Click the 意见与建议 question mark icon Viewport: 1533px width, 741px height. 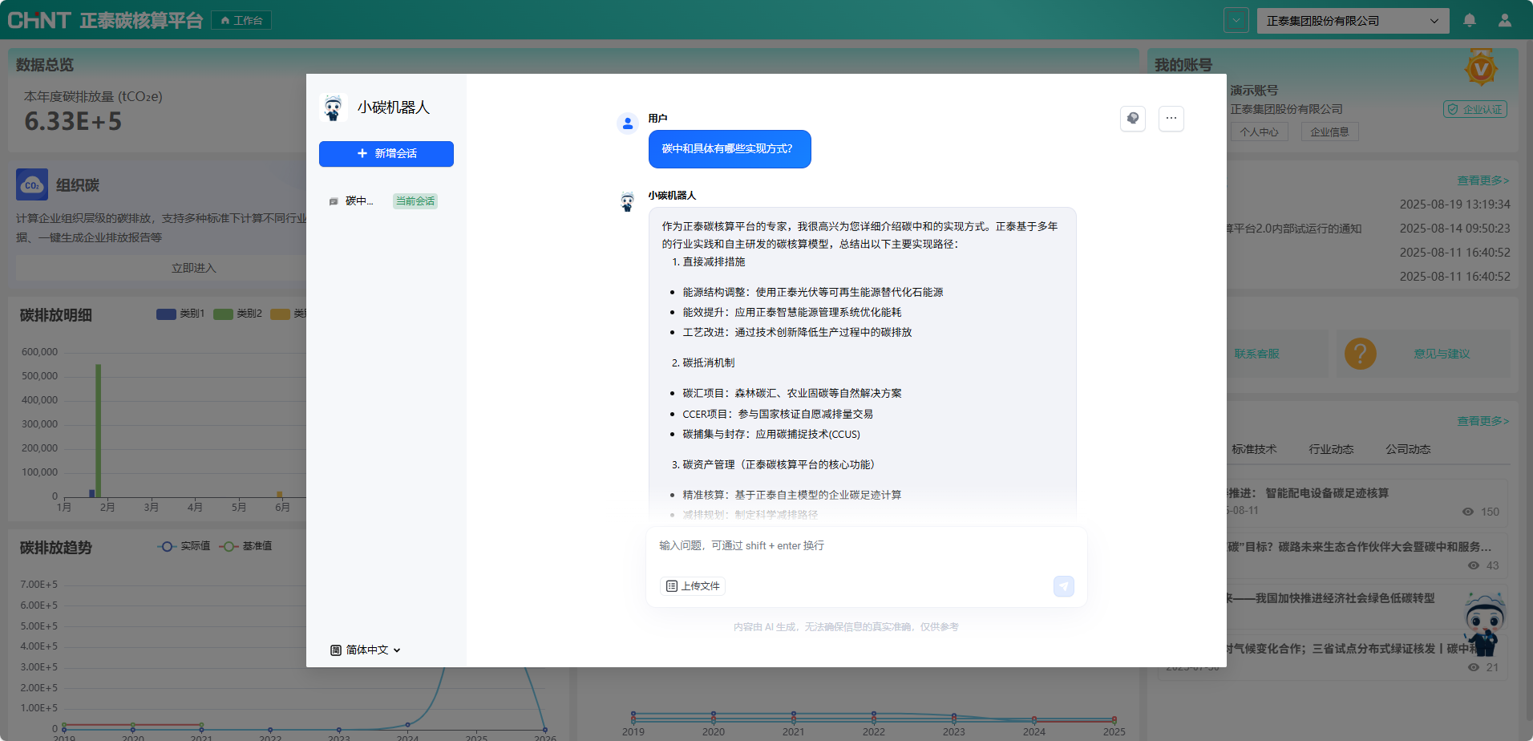point(1361,354)
